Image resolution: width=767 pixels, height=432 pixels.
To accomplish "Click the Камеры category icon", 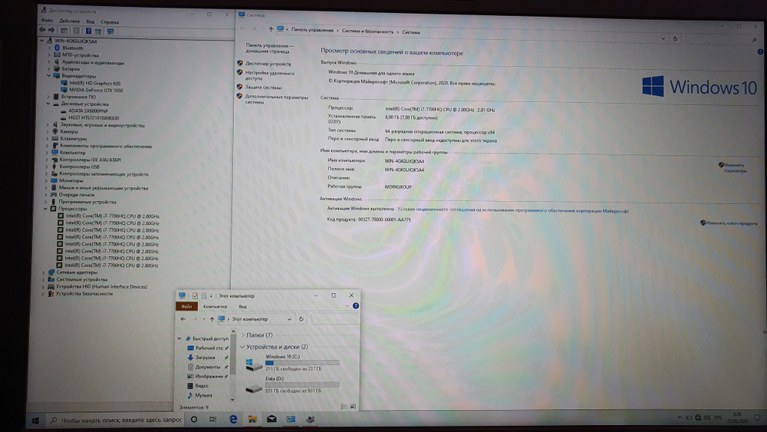I will [54, 132].
